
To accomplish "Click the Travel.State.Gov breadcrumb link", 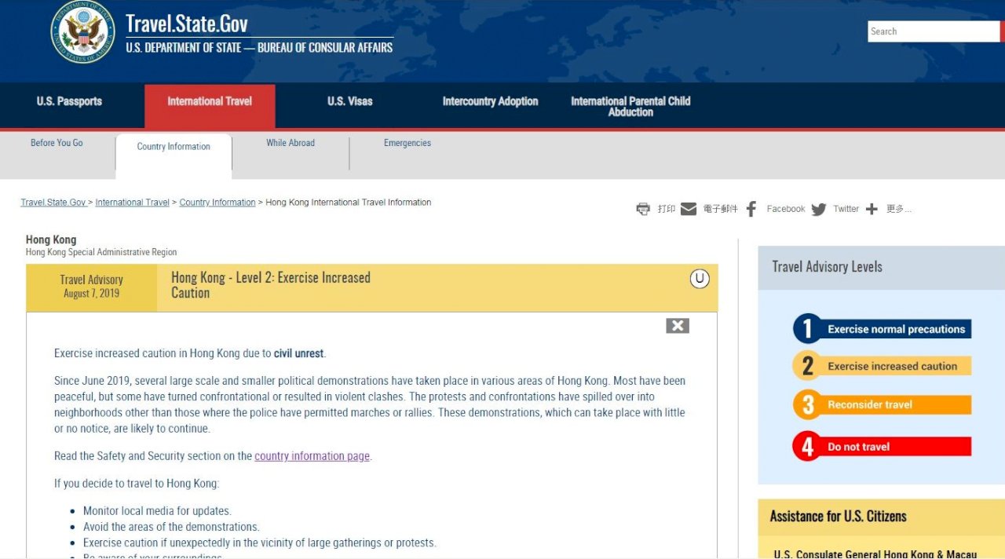I will (x=53, y=203).
